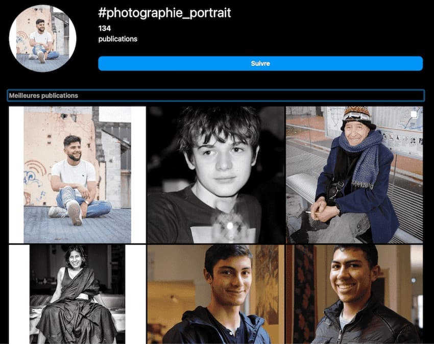Click the blue Suivre button

(260, 63)
